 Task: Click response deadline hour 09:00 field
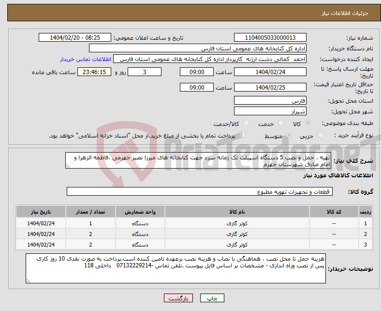[197, 72]
